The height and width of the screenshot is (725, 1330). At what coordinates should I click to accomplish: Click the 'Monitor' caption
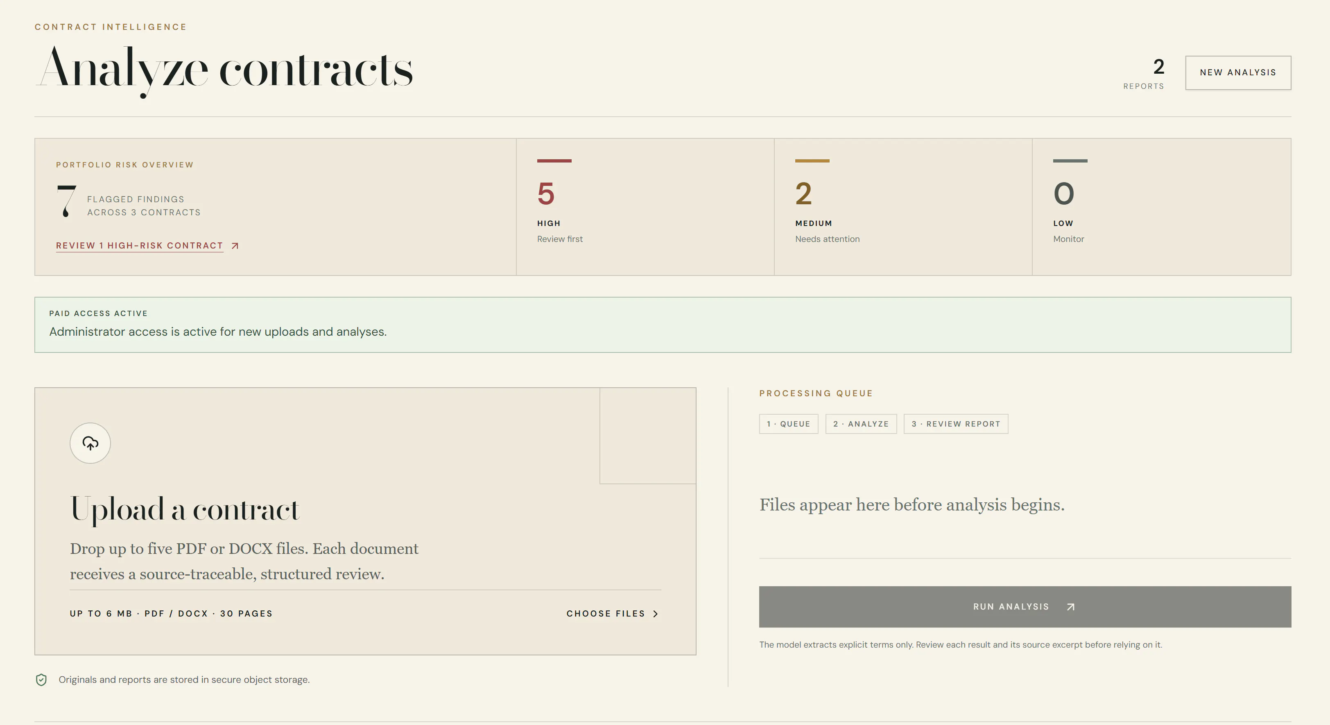pos(1069,239)
